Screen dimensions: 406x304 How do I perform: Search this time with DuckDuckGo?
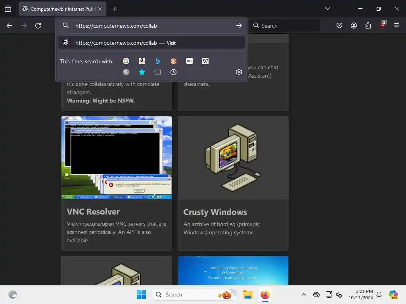174,61
